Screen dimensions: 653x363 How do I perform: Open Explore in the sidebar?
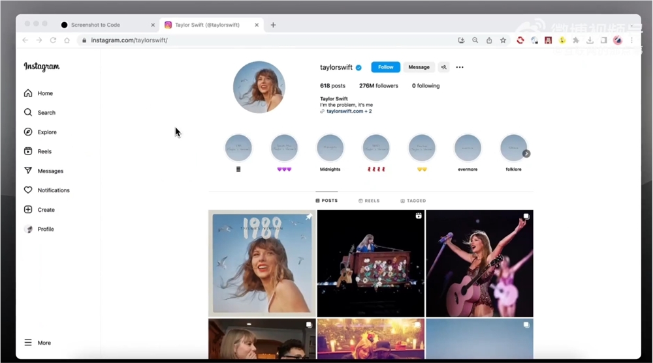(40, 132)
